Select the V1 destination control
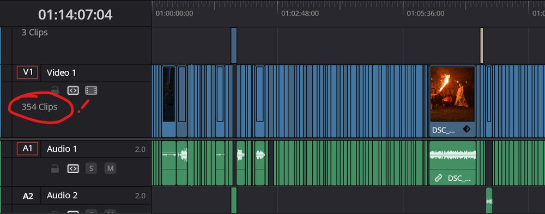 (27, 72)
